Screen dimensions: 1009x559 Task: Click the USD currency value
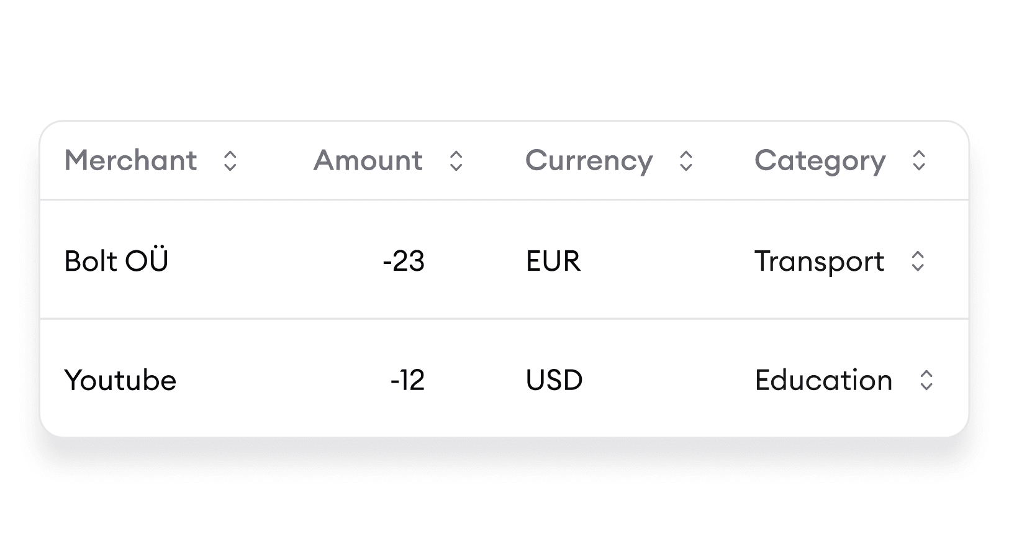[x=554, y=379]
